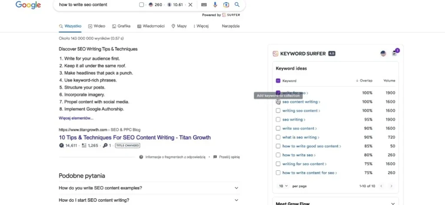Change country via Keyword Surfer flag icon
Screen dimensions: 445x205
[383, 53]
